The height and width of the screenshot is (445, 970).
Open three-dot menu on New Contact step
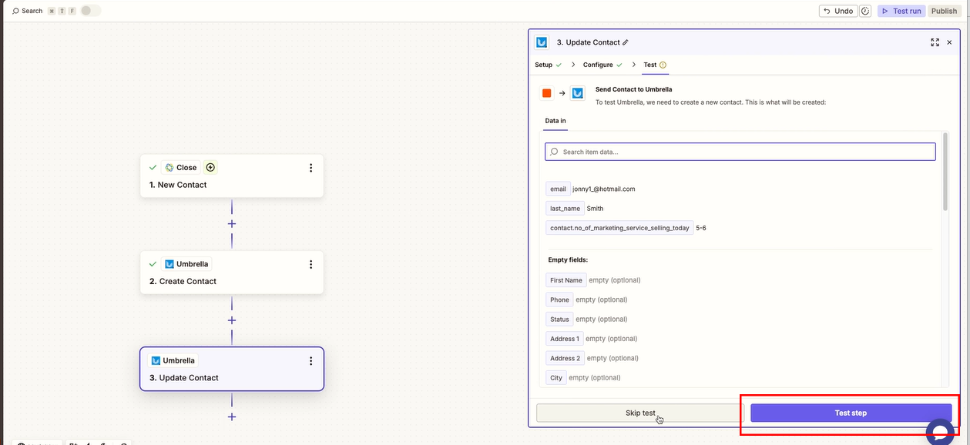311,168
